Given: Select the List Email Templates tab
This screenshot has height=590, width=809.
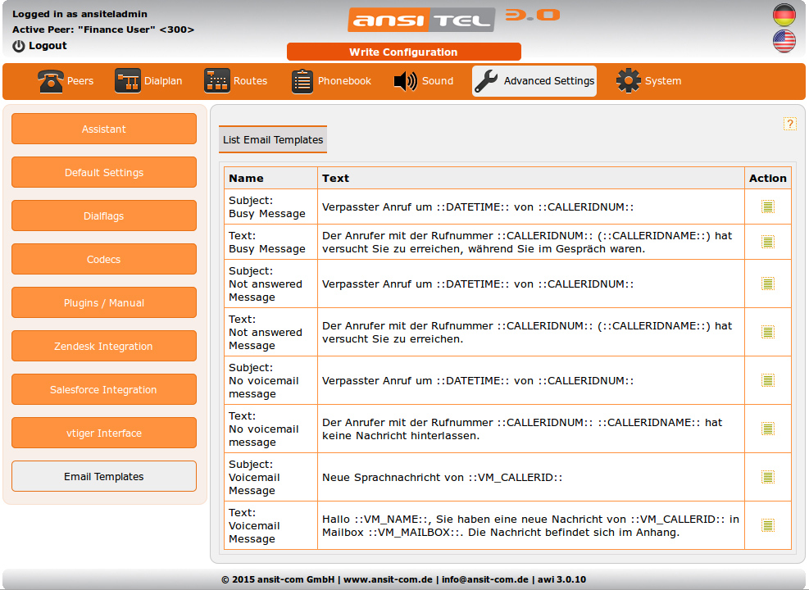Looking at the screenshot, I should point(273,140).
